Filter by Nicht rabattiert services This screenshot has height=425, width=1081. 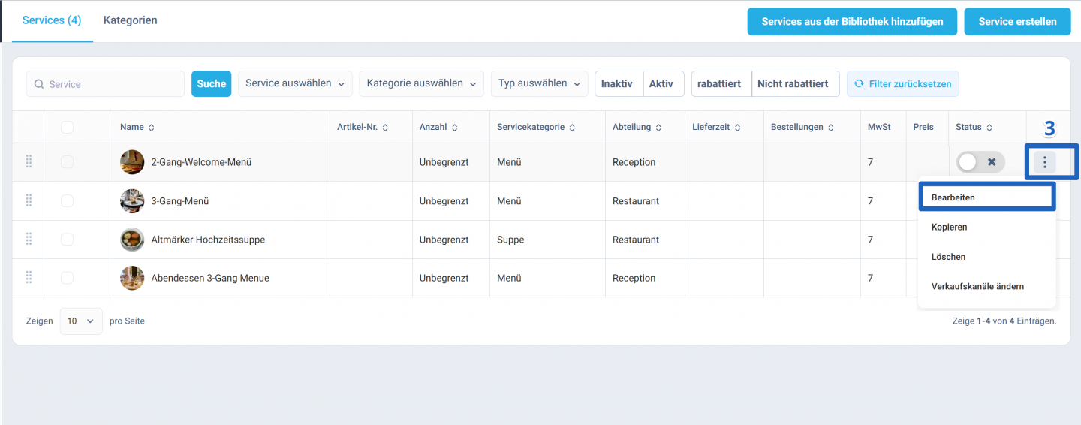coord(796,84)
